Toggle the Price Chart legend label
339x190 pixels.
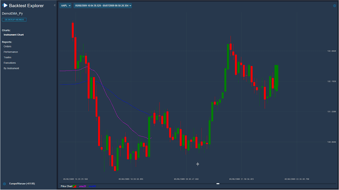tap(66, 186)
